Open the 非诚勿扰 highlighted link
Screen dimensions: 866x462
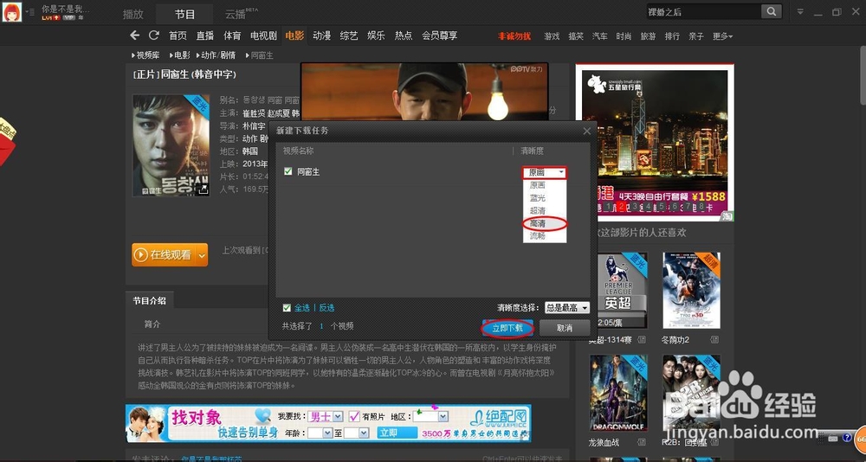pyautogui.click(x=514, y=35)
